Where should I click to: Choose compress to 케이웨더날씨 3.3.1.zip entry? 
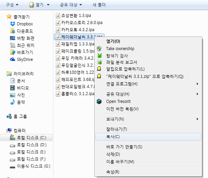pyautogui.click(x=148, y=76)
